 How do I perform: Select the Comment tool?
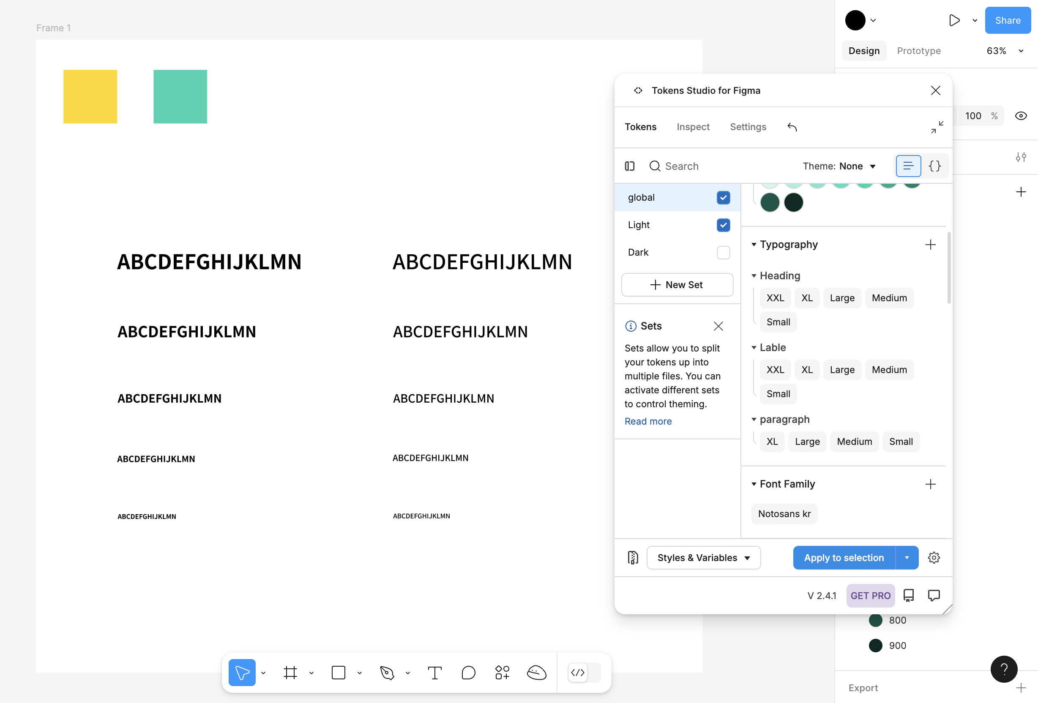pos(468,672)
